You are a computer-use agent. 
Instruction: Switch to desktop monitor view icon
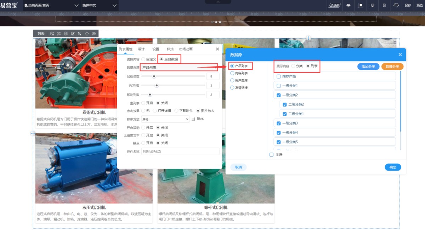[372, 5]
